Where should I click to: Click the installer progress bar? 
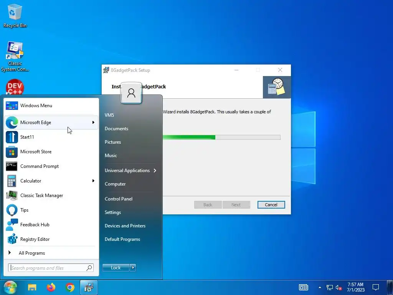tap(221, 137)
